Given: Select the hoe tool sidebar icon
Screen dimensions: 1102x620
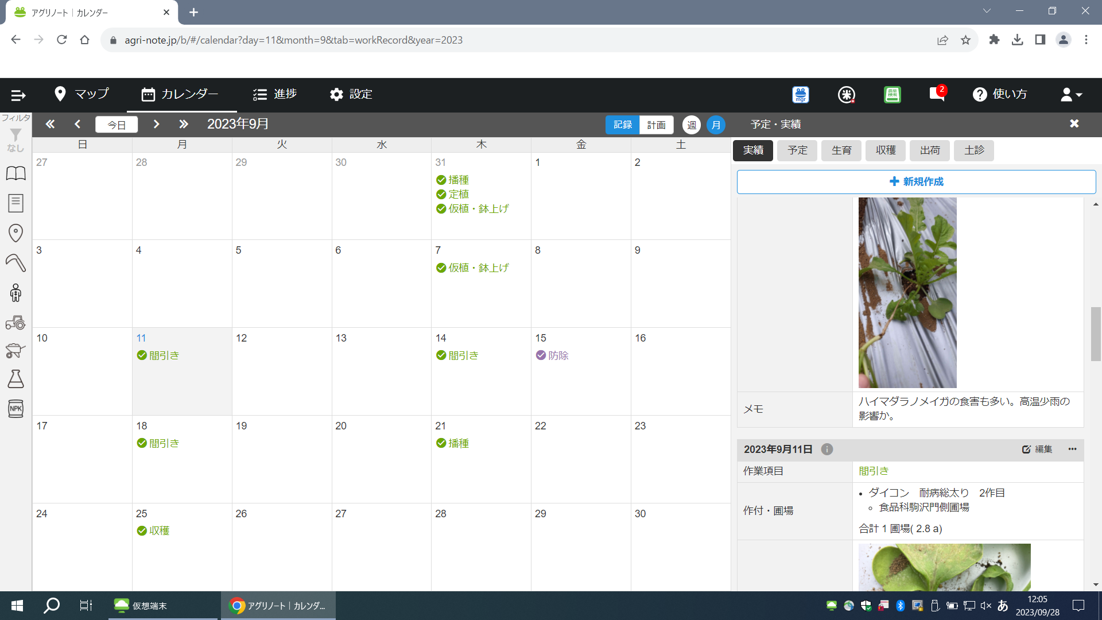Looking at the screenshot, I should coord(15,262).
